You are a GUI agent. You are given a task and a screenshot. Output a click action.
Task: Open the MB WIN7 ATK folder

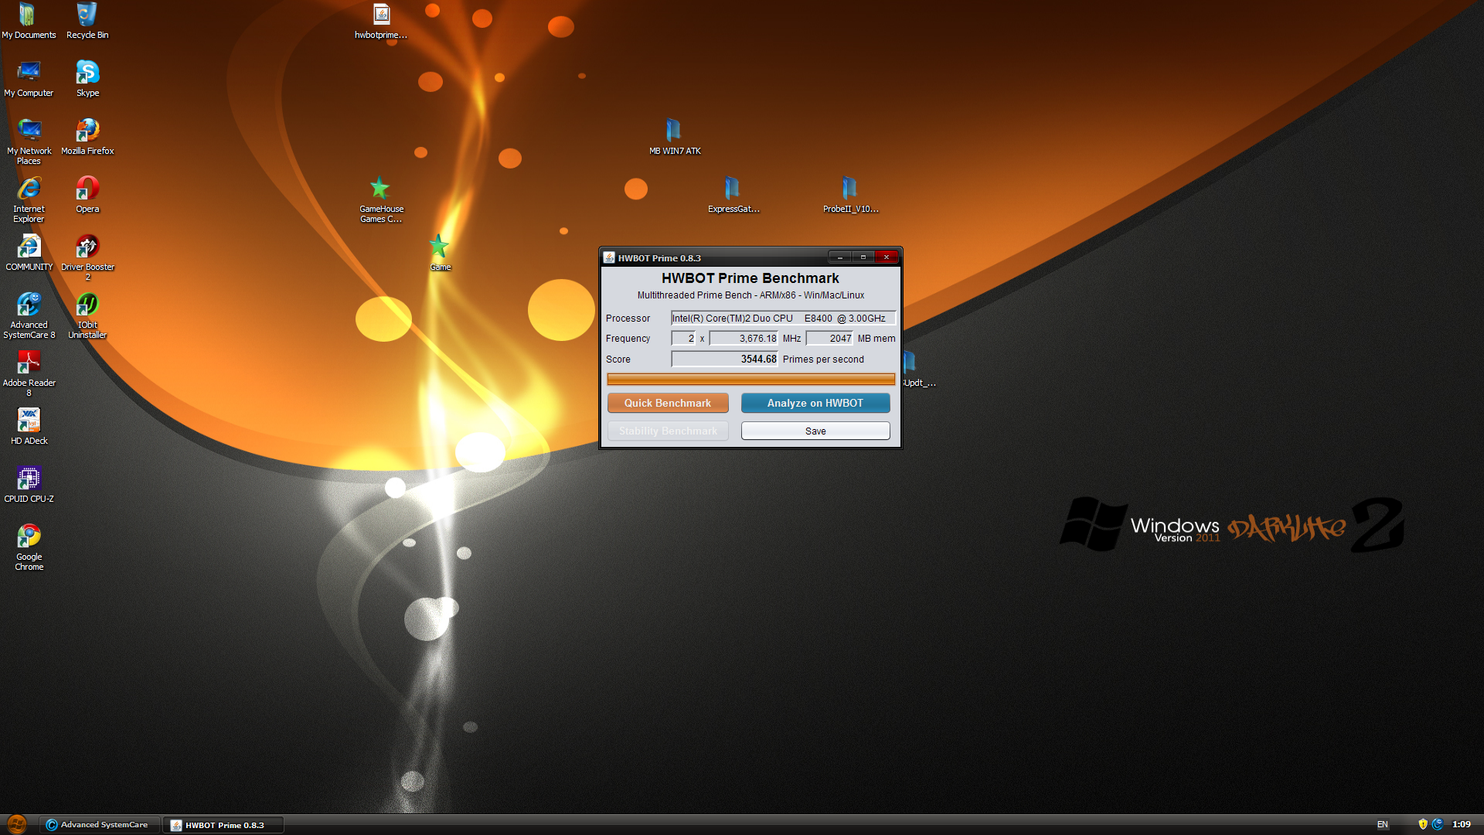(675, 137)
